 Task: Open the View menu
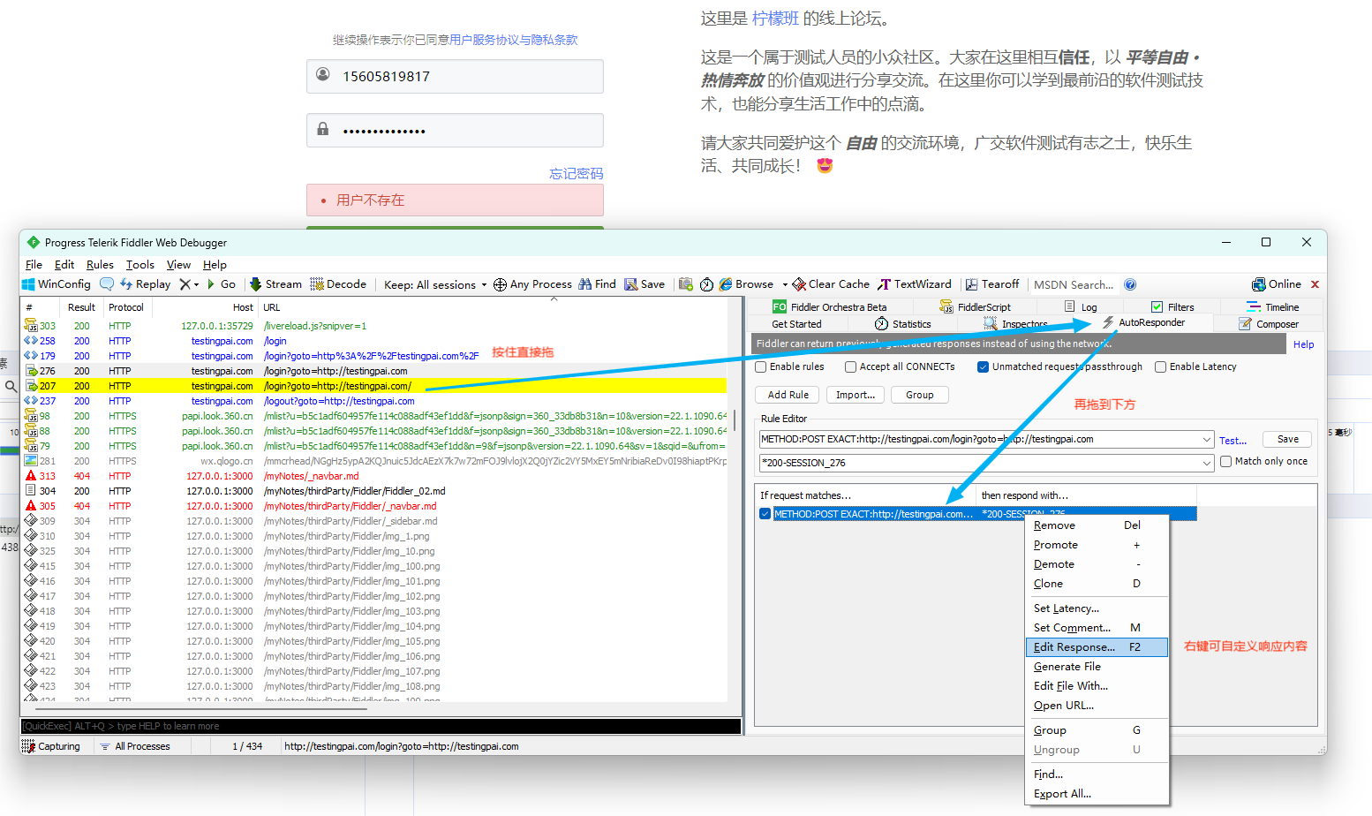(178, 265)
